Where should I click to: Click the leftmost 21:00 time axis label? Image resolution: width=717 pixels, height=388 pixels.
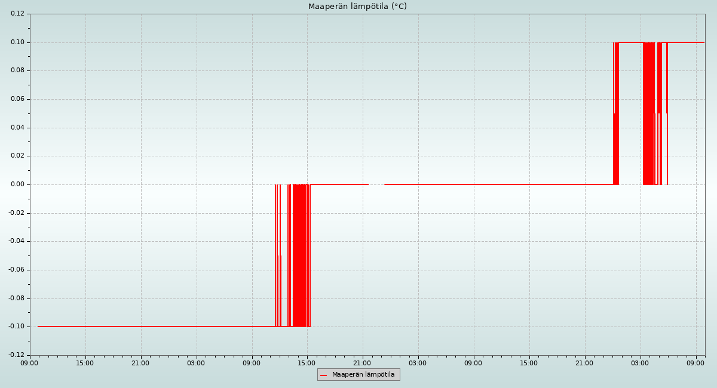click(141, 363)
